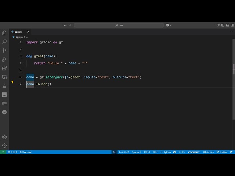
Task: Change indentation via Spaces: 4
Action: tap(137, 152)
